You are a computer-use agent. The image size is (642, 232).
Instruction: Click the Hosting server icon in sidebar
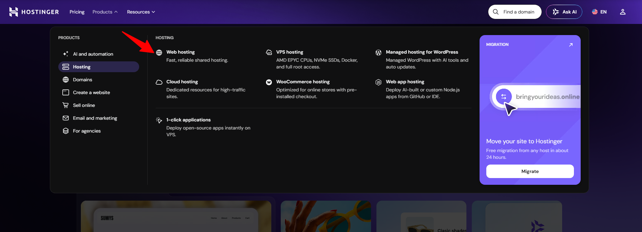point(66,67)
